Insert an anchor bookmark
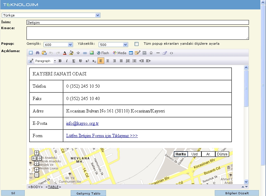The width and height of the screenshot is (266, 196). (78, 53)
